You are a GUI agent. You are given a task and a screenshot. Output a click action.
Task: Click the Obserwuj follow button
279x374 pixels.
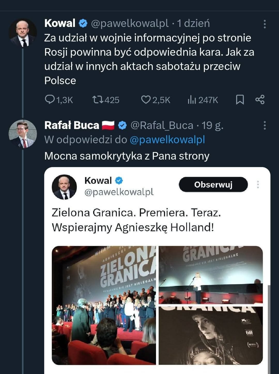[x=213, y=185]
